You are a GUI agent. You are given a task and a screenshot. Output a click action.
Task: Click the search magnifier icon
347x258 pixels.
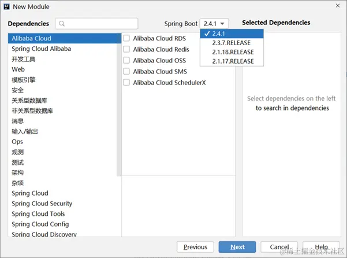coord(62,24)
